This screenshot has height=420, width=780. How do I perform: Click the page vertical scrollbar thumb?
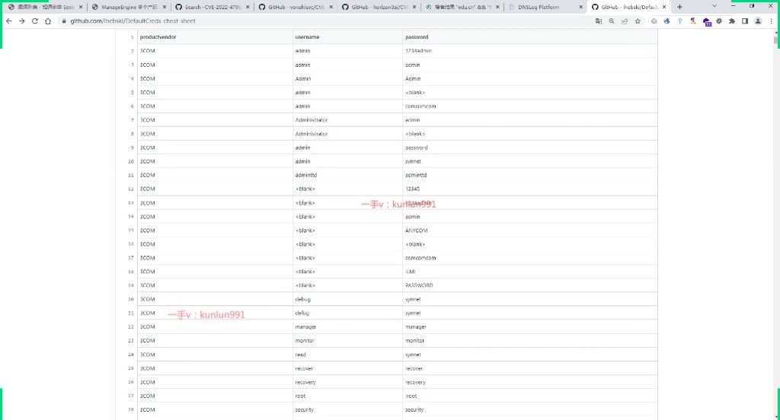(776, 40)
